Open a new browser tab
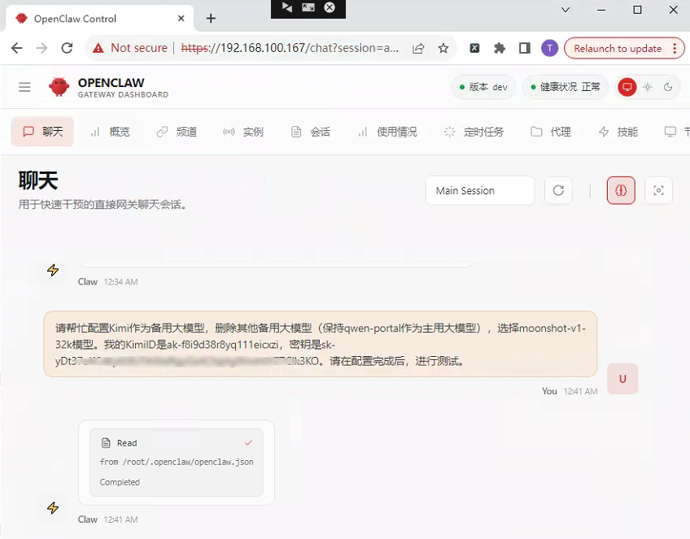Viewport: 690px width, 539px height. [211, 19]
